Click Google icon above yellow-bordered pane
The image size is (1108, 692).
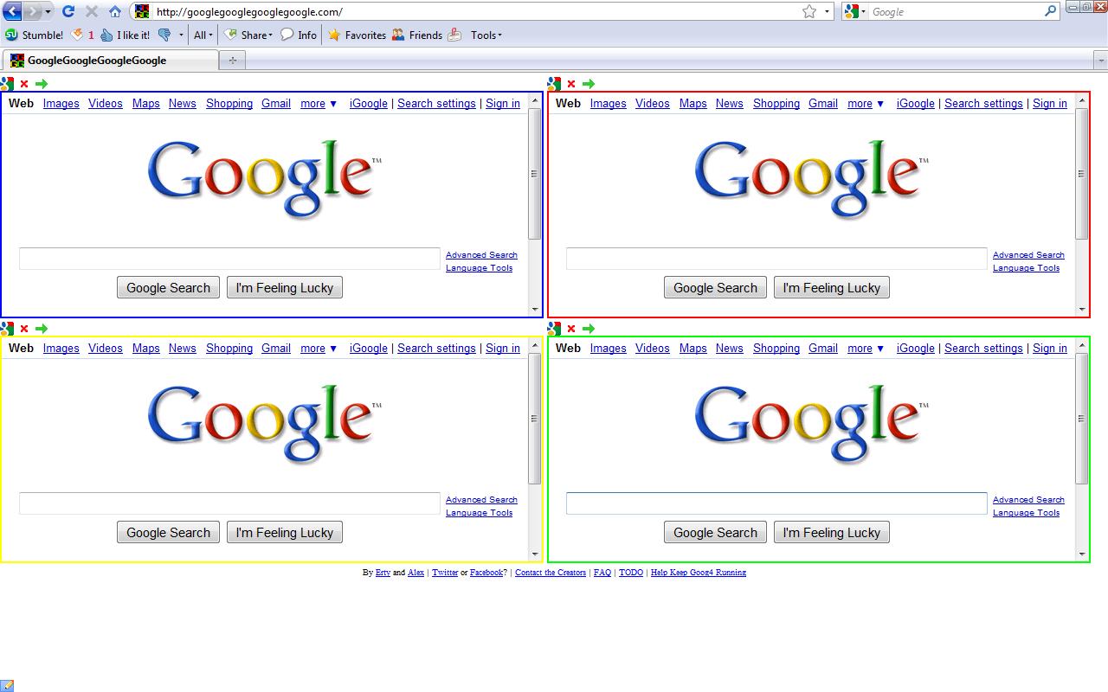[7, 329]
